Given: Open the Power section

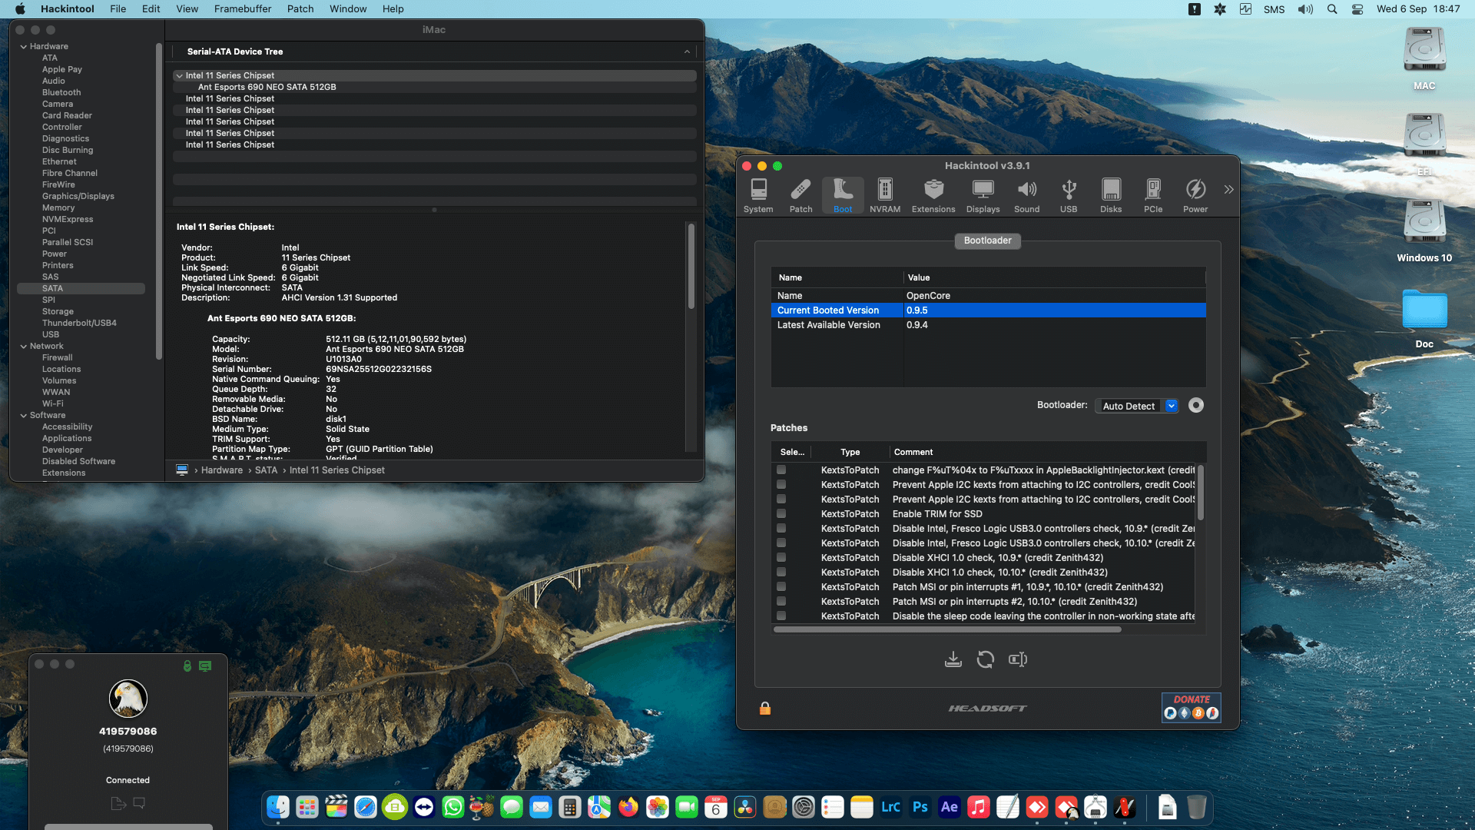Looking at the screenshot, I should 1195,194.
